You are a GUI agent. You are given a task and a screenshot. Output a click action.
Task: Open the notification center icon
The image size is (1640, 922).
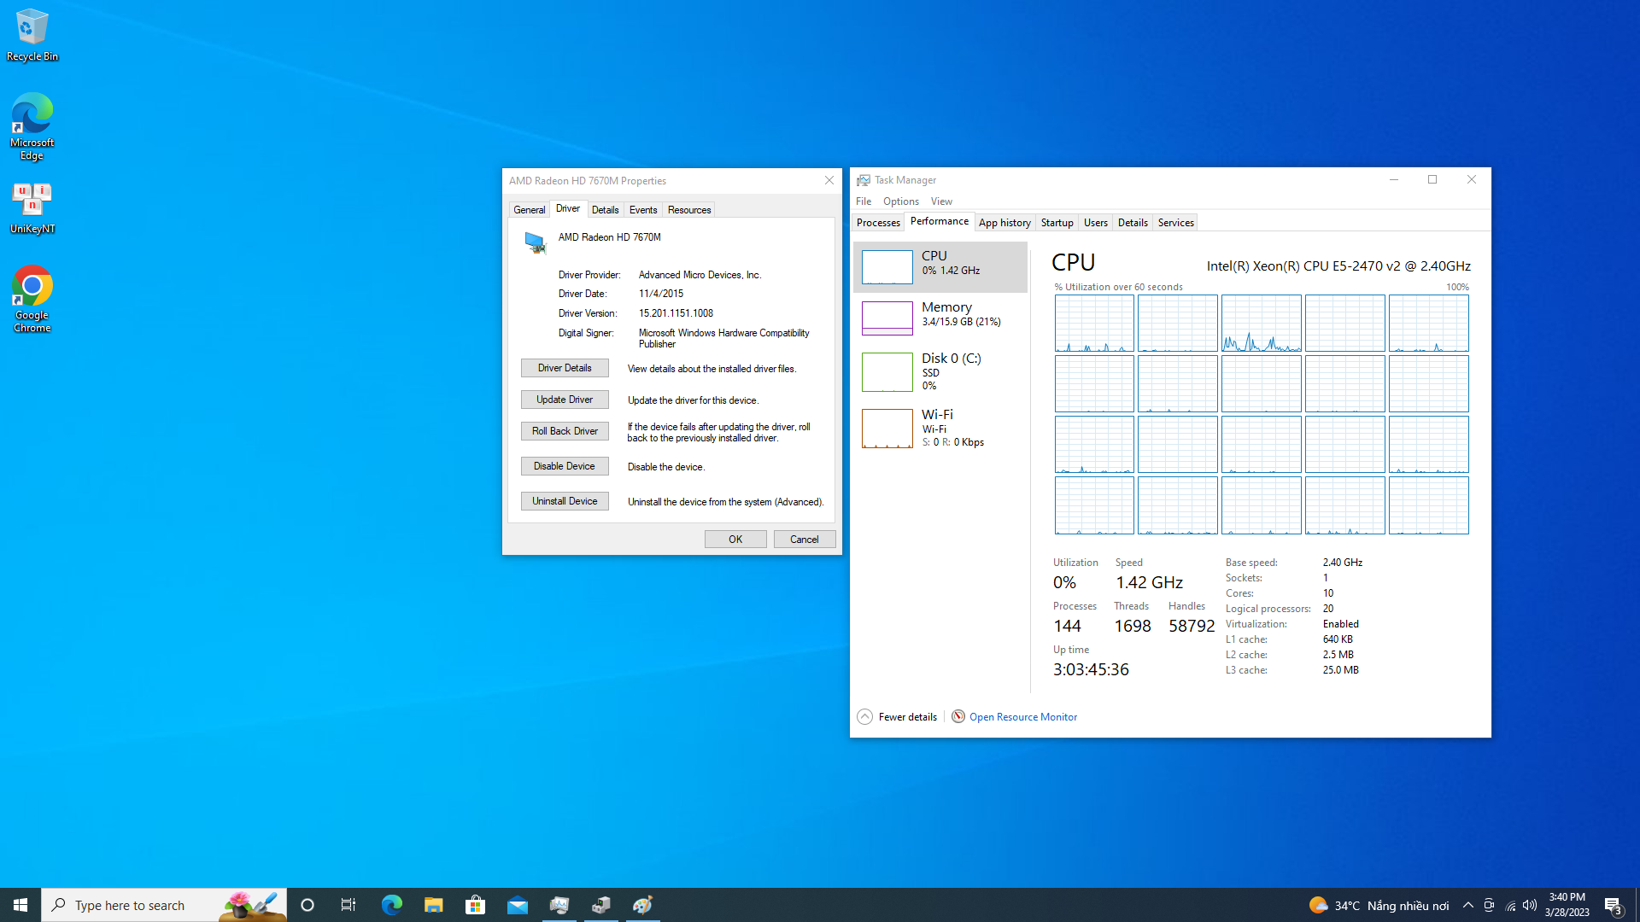1613,905
